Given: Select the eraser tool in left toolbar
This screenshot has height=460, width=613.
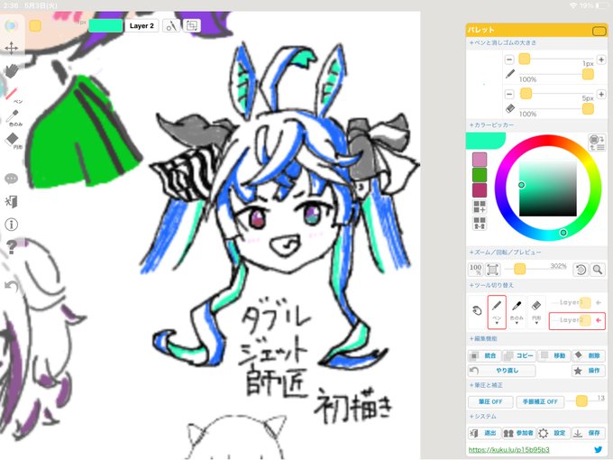Looking at the screenshot, I should pyautogui.click(x=12, y=140).
